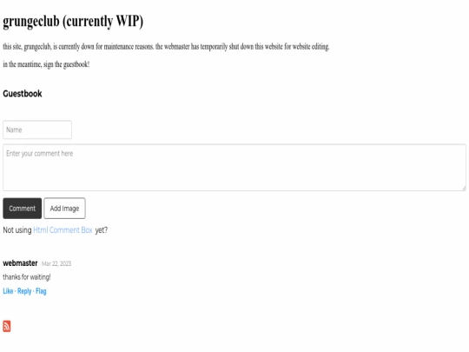Click the 'Not using' text before link
Screen dimensions: 469x352
pyautogui.click(x=17, y=229)
